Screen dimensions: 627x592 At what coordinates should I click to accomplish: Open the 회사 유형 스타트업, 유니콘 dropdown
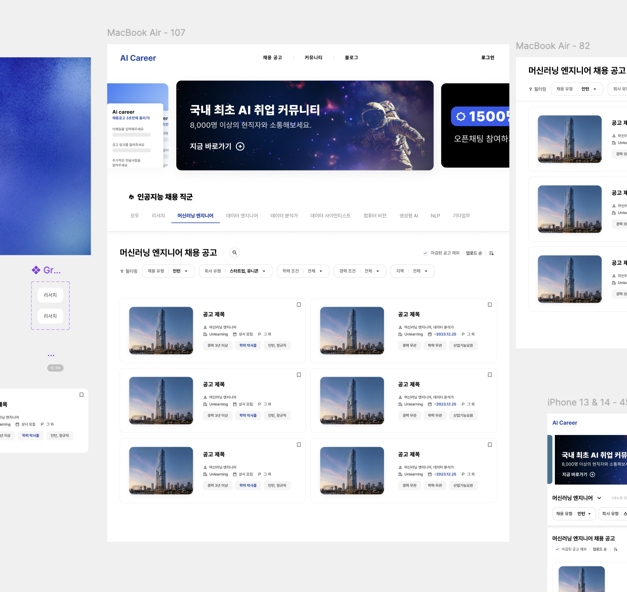(x=236, y=271)
